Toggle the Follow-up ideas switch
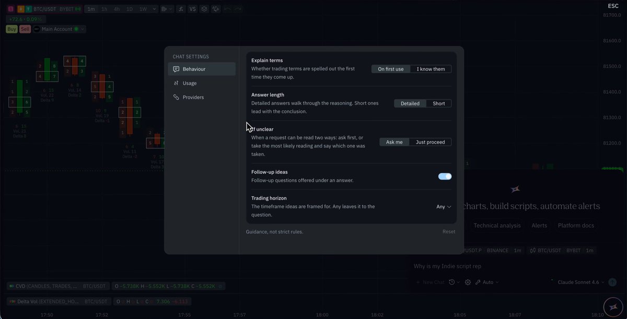Image resolution: width=627 pixels, height=319 pixels. click(x=445, y=176)
